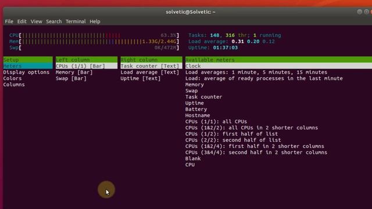This screenshot has height=209, width=372.
Task: Select Load: average of ready processes meter
Action: pyautogui.click(x=264, y=78)
